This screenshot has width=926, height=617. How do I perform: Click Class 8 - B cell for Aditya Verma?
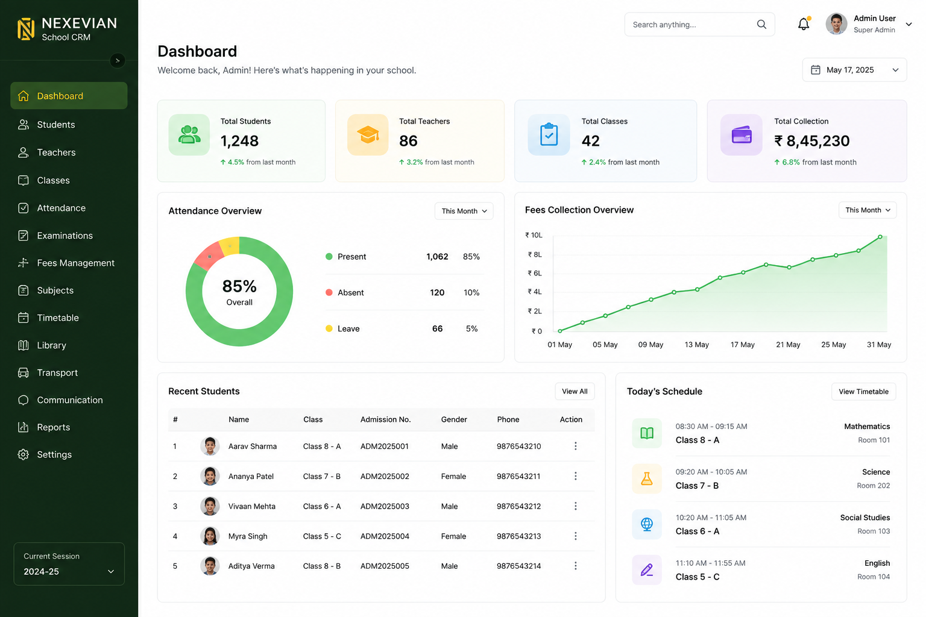(x=322, y=566)
